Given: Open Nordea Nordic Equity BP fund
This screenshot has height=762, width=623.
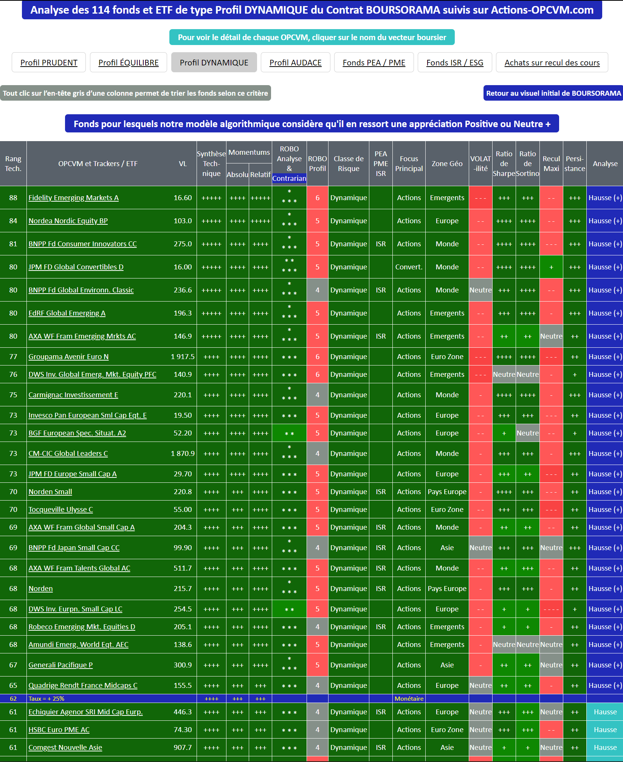Looking at the screenshot, I should [x=68, y=221].
